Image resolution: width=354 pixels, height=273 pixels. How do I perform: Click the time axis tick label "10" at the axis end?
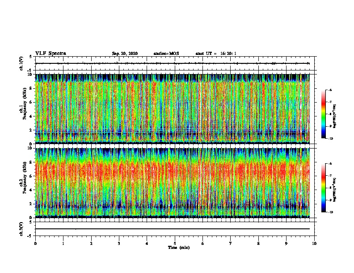(x=314, y=244)
